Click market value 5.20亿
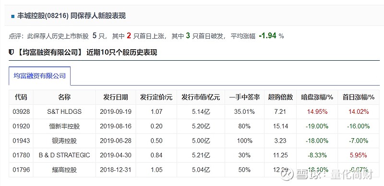Viewport: 384px width, 186px height. 201,126
